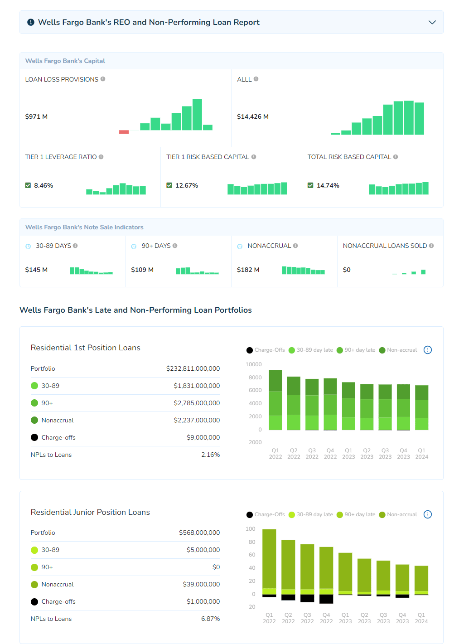459x644 pixels.
Task: Click the 30-89 Days sparkline chart
Action: click(91, 271)
